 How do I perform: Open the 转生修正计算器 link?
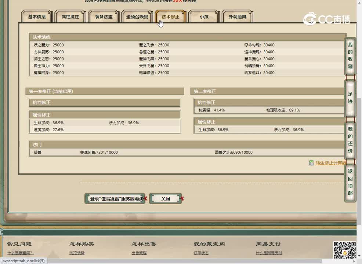click(330, 163)
